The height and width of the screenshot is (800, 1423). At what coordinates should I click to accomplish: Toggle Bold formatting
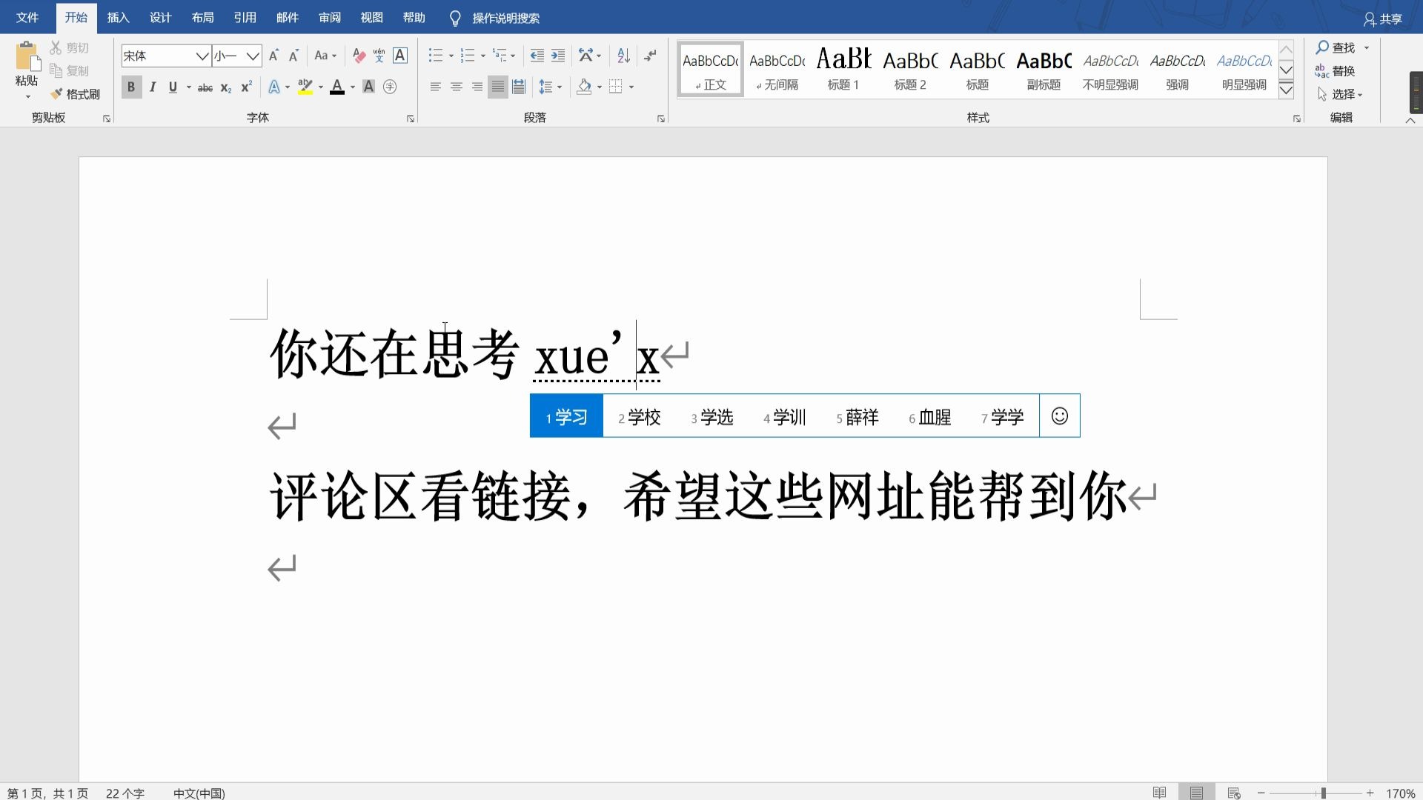coord(131,87)
